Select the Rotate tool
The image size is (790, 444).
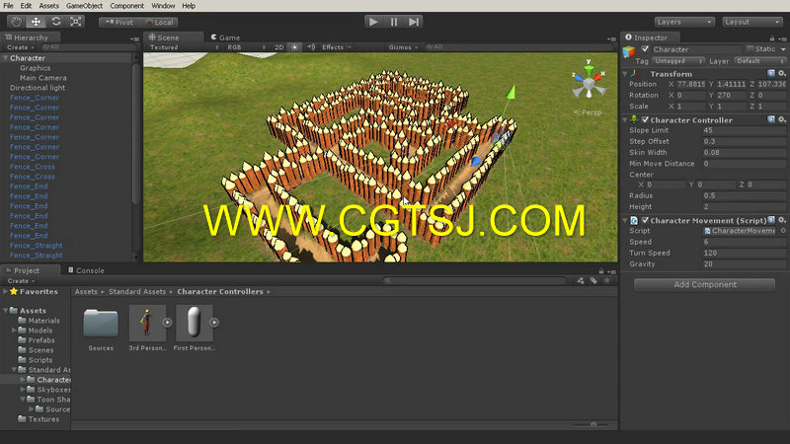point(56,22)
